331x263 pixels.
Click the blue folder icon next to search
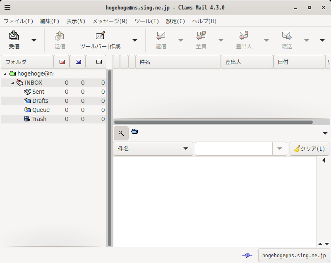134,132
